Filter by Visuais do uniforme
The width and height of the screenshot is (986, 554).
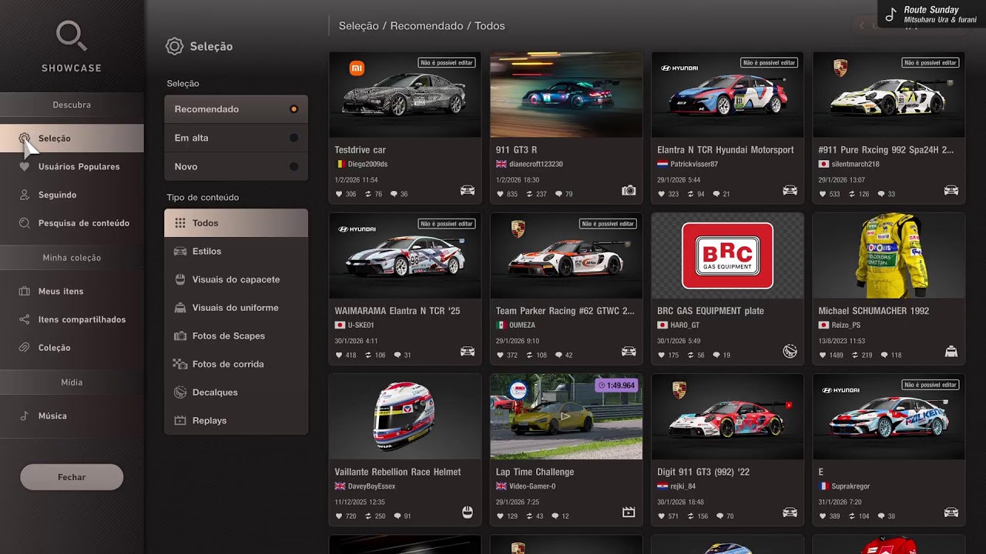(x=236, y=308)
